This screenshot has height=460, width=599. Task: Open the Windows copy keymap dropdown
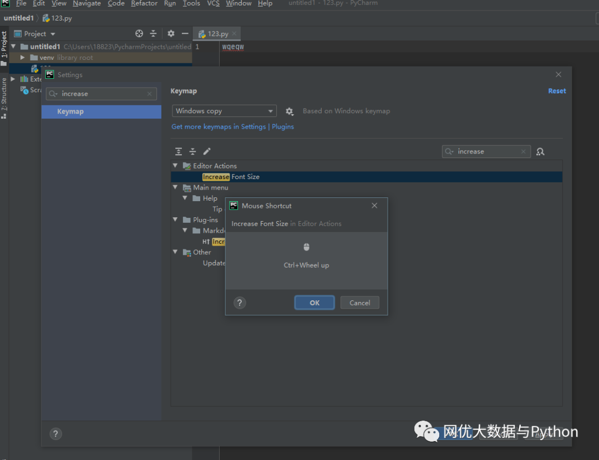point(224,111)
